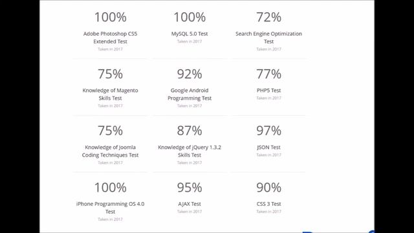
Task: Select the MySQL 5.0 Test title
Action: tap(190, 34)
